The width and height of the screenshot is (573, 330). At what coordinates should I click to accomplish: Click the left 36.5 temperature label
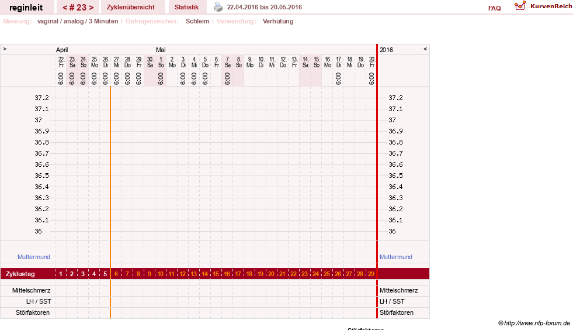41,176
